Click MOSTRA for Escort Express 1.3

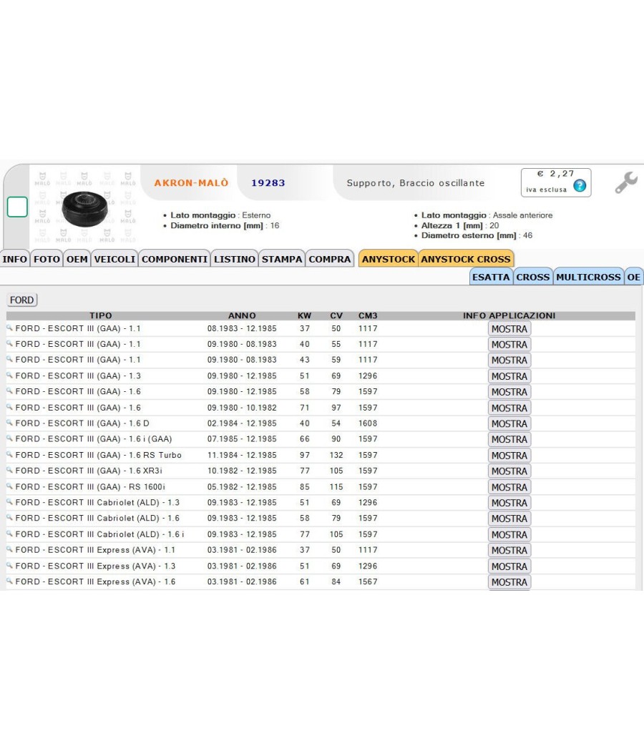click(509, 566)
